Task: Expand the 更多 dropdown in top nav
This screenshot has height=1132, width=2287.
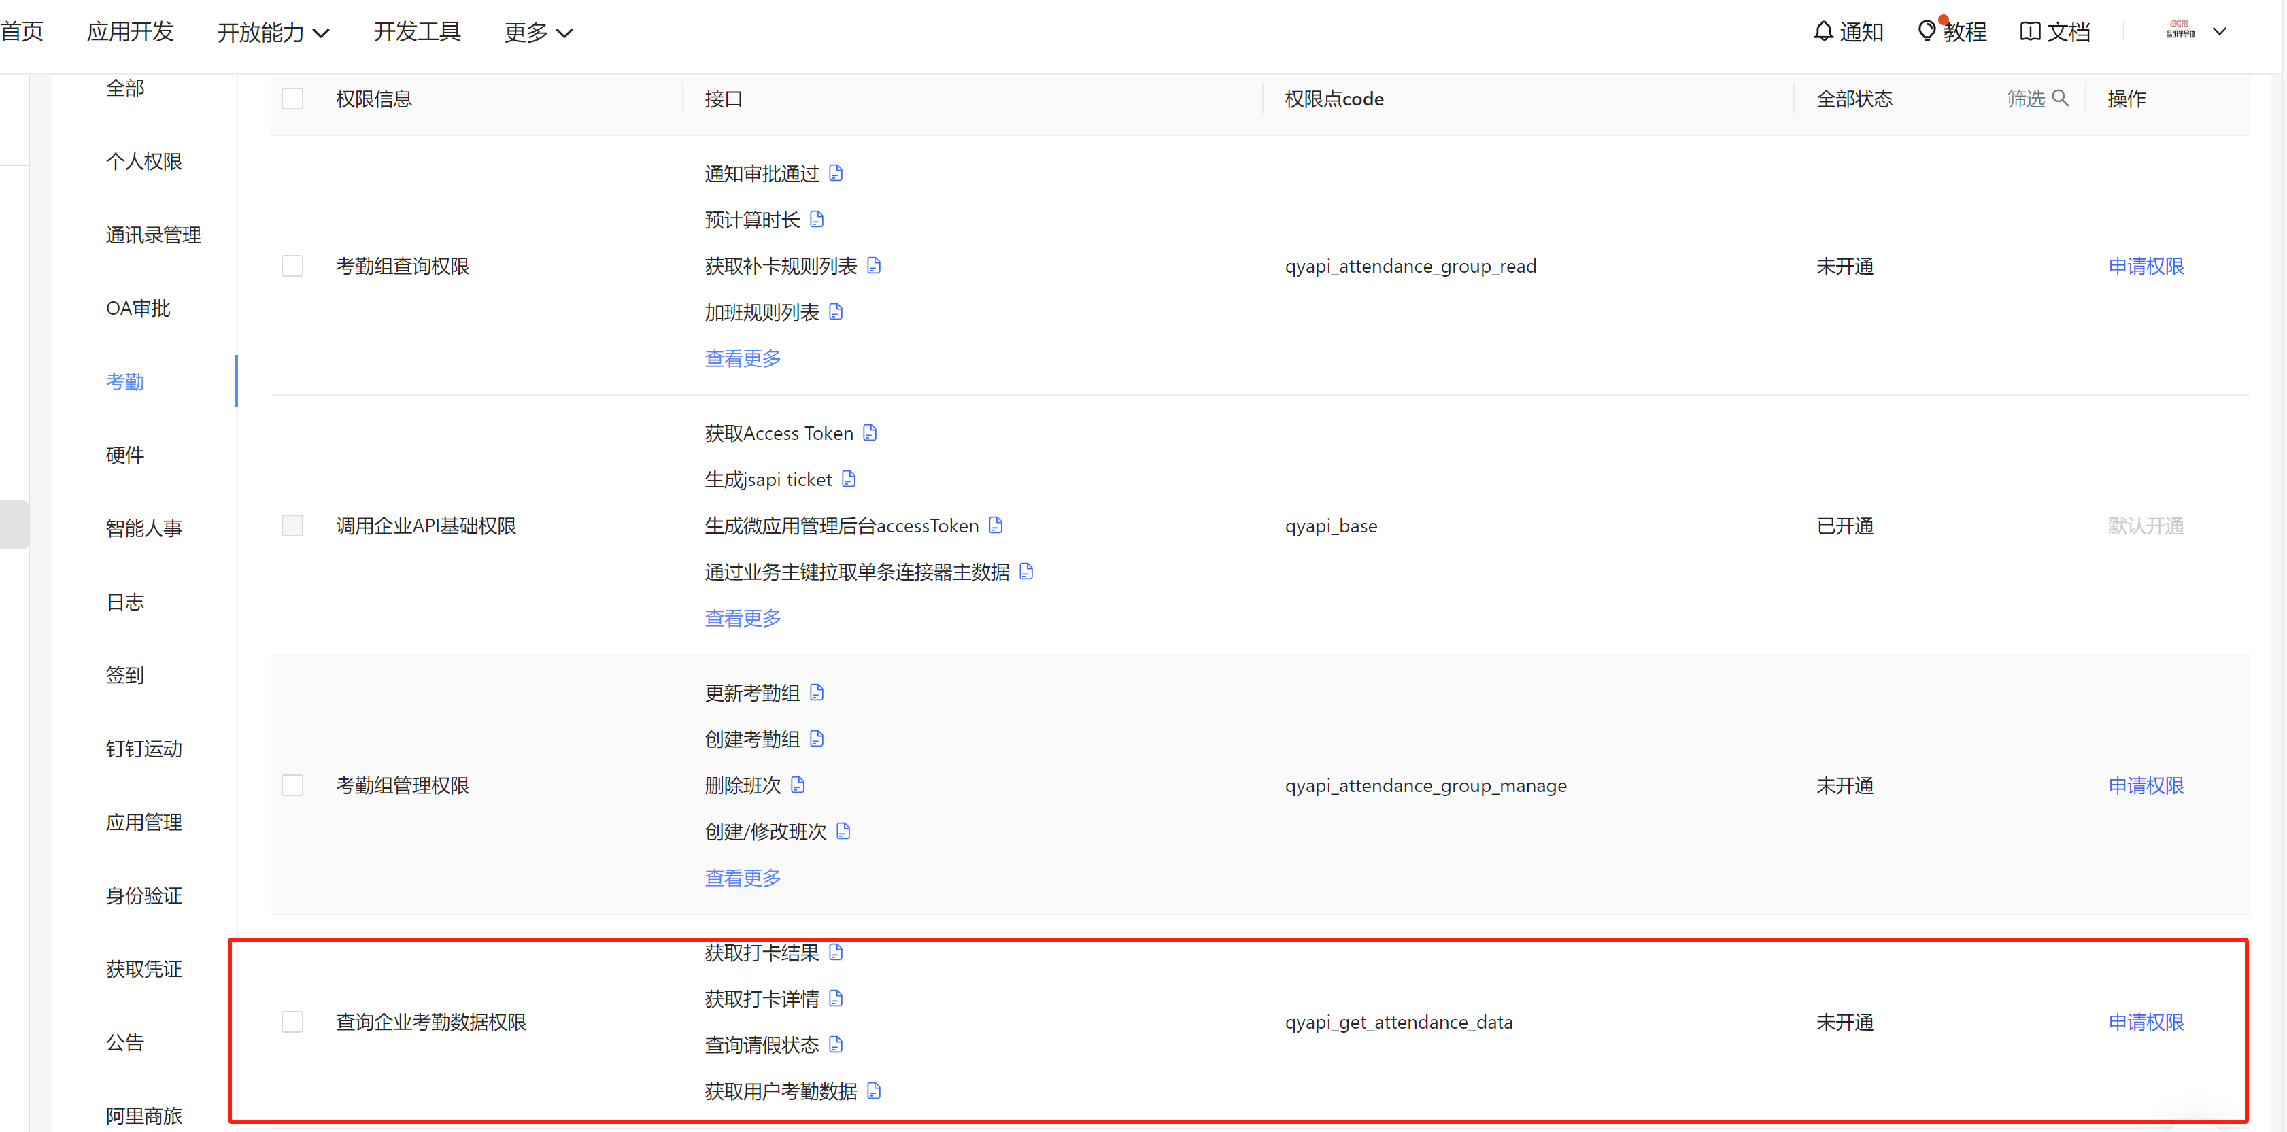Action: (x=538, y=33)
